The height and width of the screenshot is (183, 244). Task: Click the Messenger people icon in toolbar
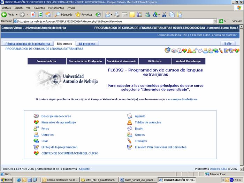click(x=147, y=15)
